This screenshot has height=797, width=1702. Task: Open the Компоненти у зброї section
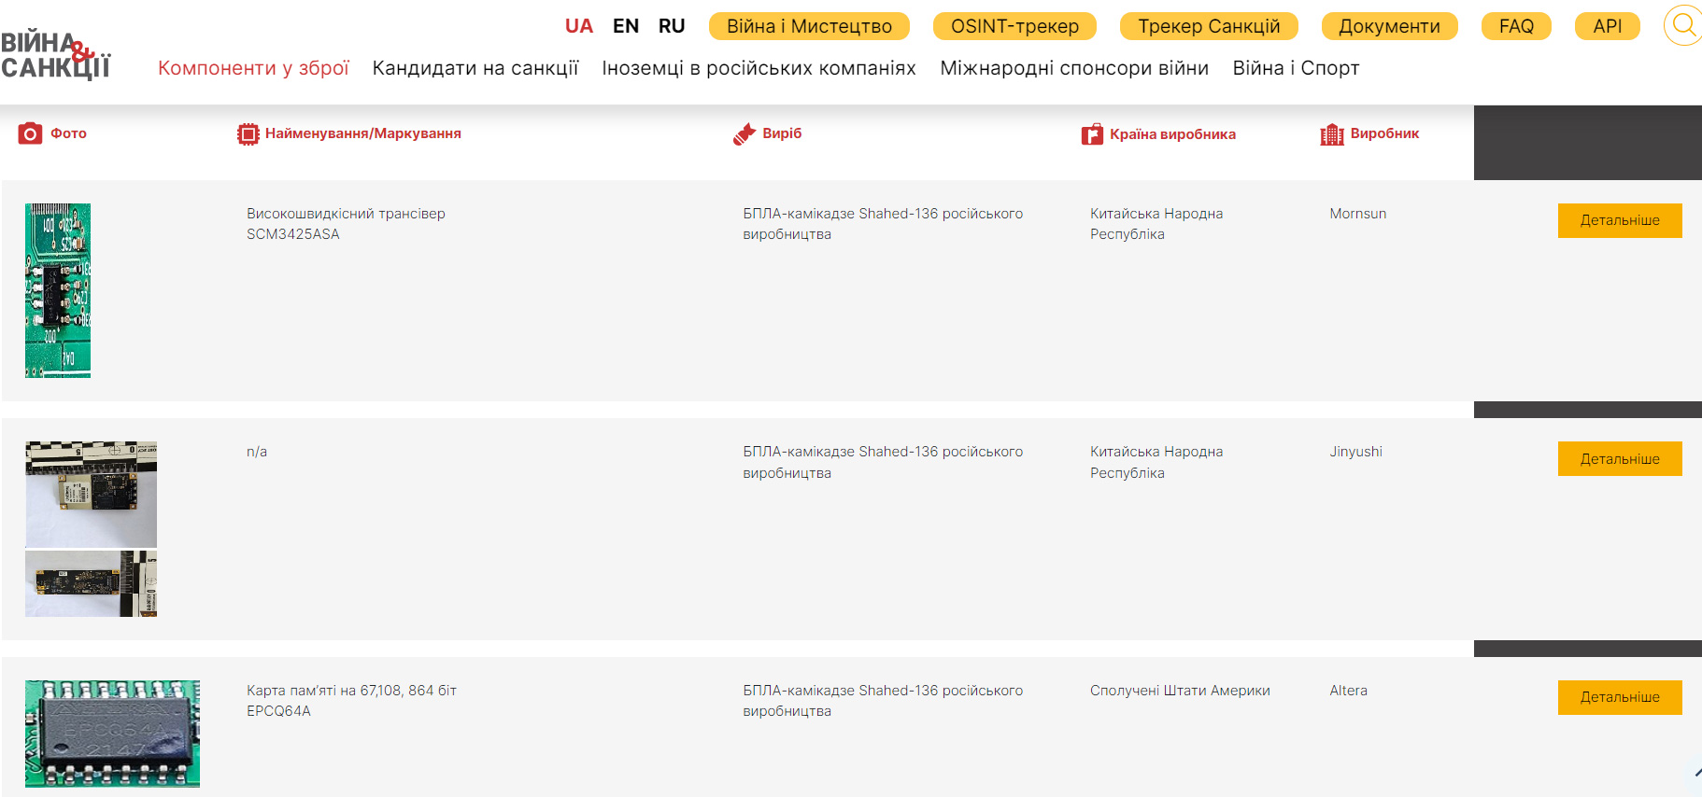click(253, 68)
